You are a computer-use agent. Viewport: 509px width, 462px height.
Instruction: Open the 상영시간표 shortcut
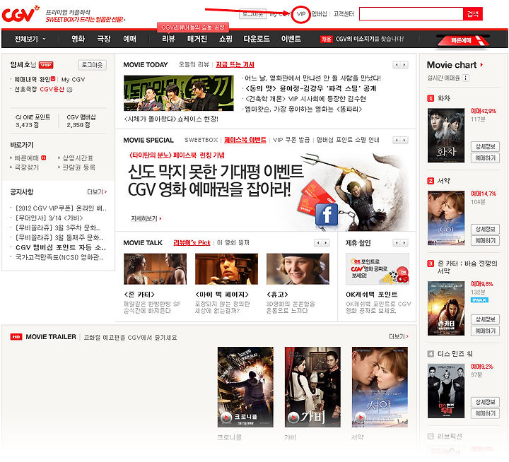[78, 158]
